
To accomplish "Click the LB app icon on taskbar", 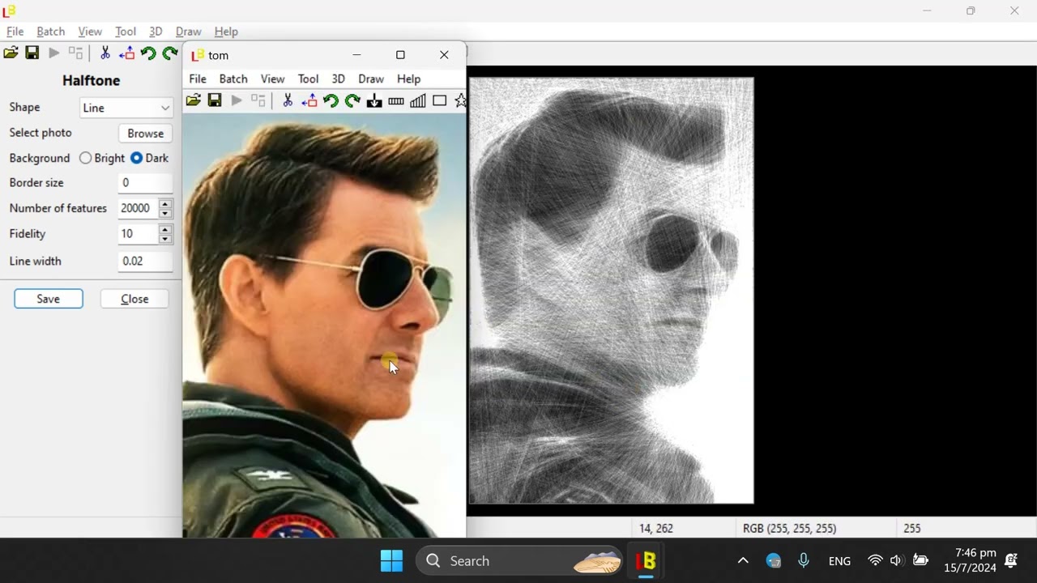I will point(646,560).
